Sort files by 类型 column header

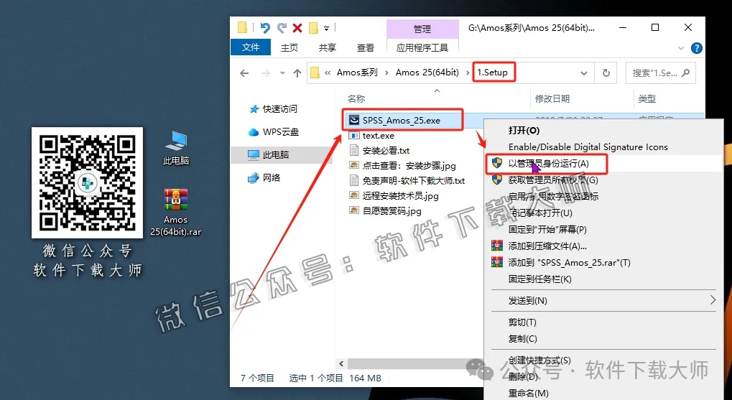(647, 98)
